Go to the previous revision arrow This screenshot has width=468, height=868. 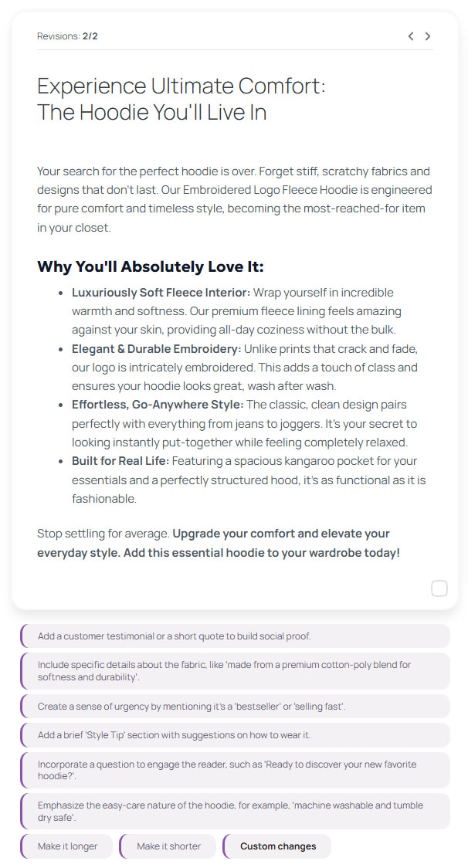[x=411, y=36]
